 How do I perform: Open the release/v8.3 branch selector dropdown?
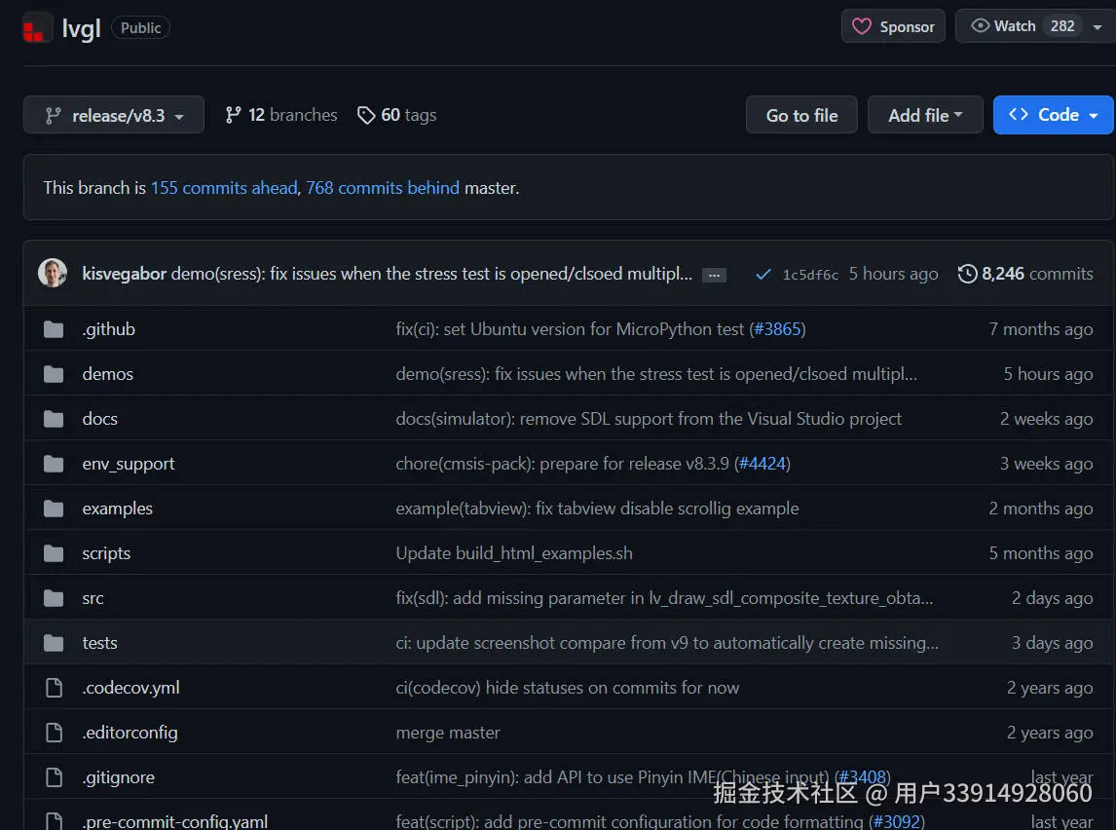point(114,115)
